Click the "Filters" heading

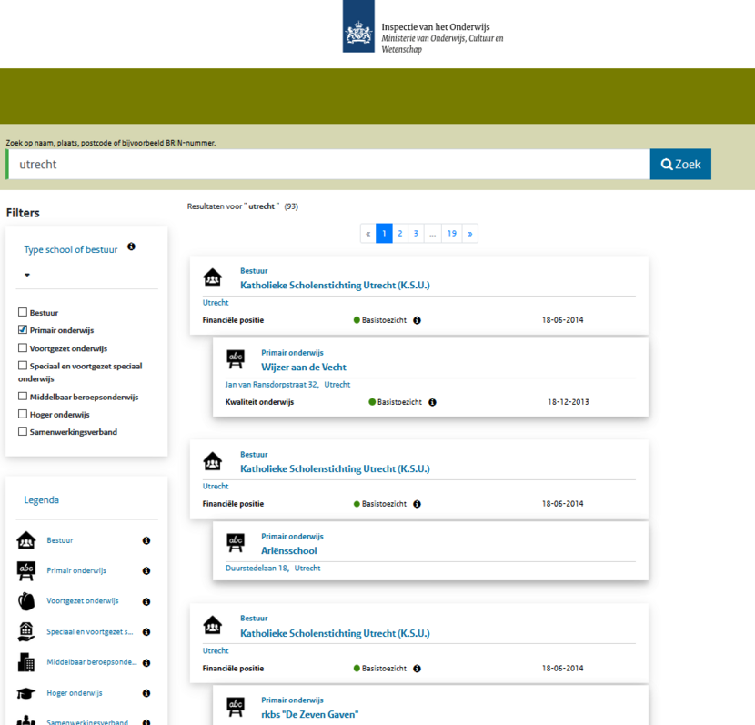tap(23, 213)
